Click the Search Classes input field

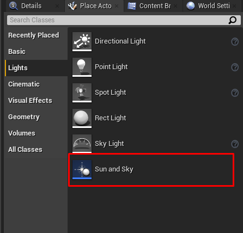[124, 20]
